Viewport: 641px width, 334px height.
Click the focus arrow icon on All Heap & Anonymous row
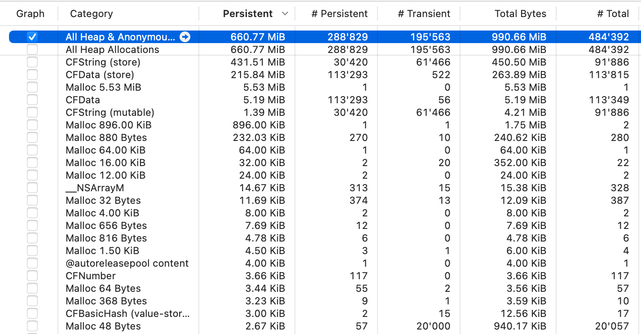[x=184, y=37]
